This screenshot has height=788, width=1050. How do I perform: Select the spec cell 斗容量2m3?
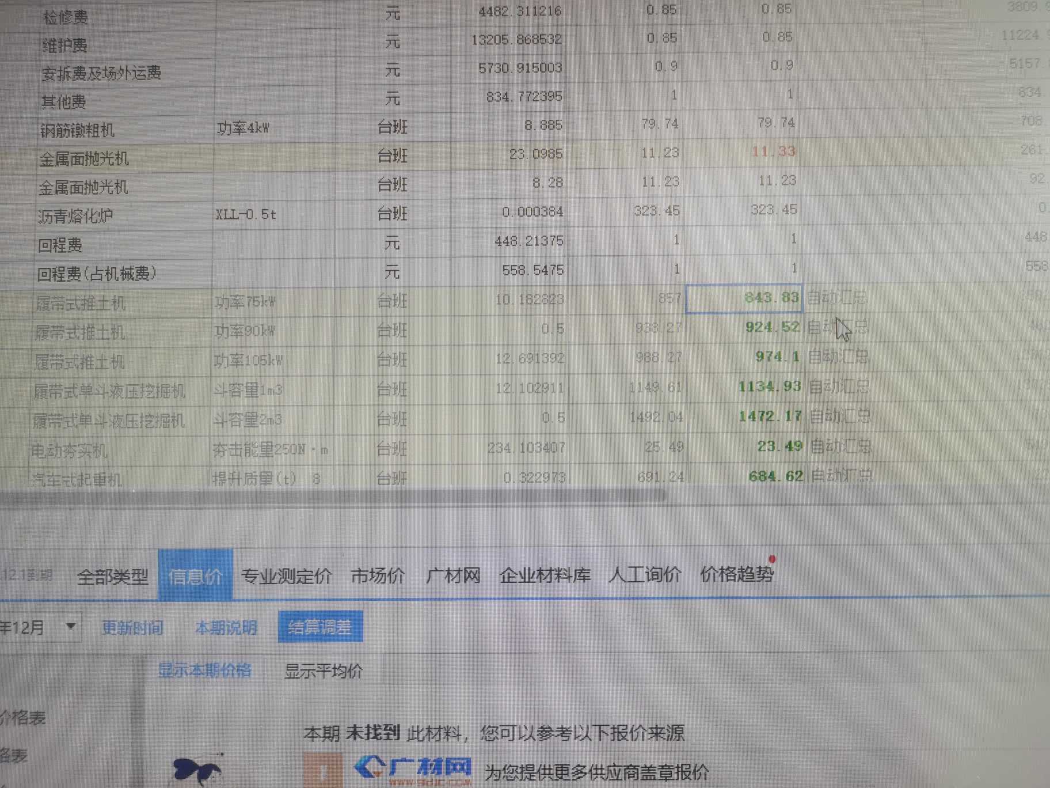(248, 419)
